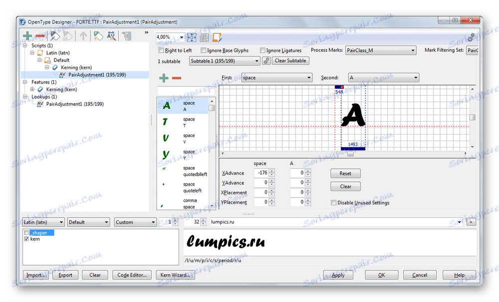Collapse the Lookups (1) tree node
The height and width of the screenshot is (302, 499).
[x=25, y=97]
